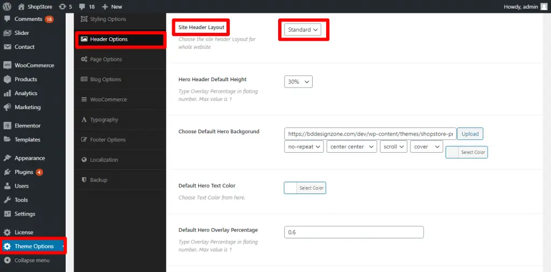Click the Hero Header Default Height label

pos(213,80)
